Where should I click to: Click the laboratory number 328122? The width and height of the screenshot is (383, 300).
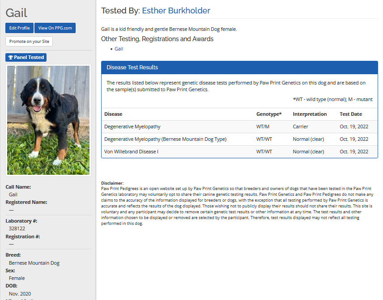[17, 228]
